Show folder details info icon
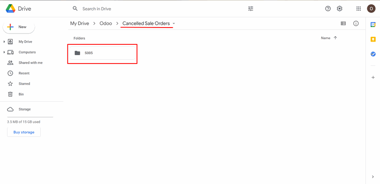Image resolution: width=380 pixels, height=184 pixels. click(x=356, y=23)
